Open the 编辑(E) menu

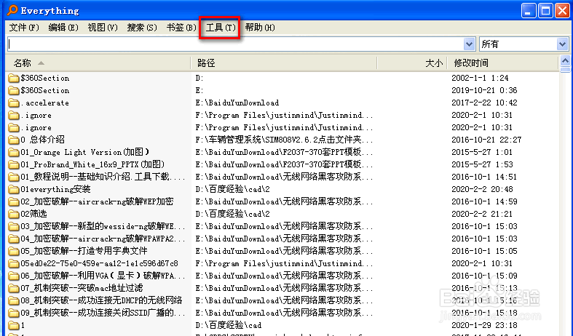pos(63,28)
